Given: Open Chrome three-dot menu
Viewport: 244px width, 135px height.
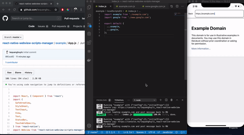Looking at the screenshot, I should coord(81,10).
